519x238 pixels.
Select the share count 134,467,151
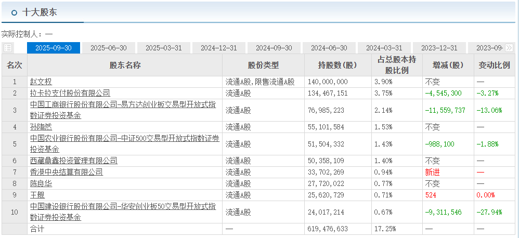[x=328, y=93]
